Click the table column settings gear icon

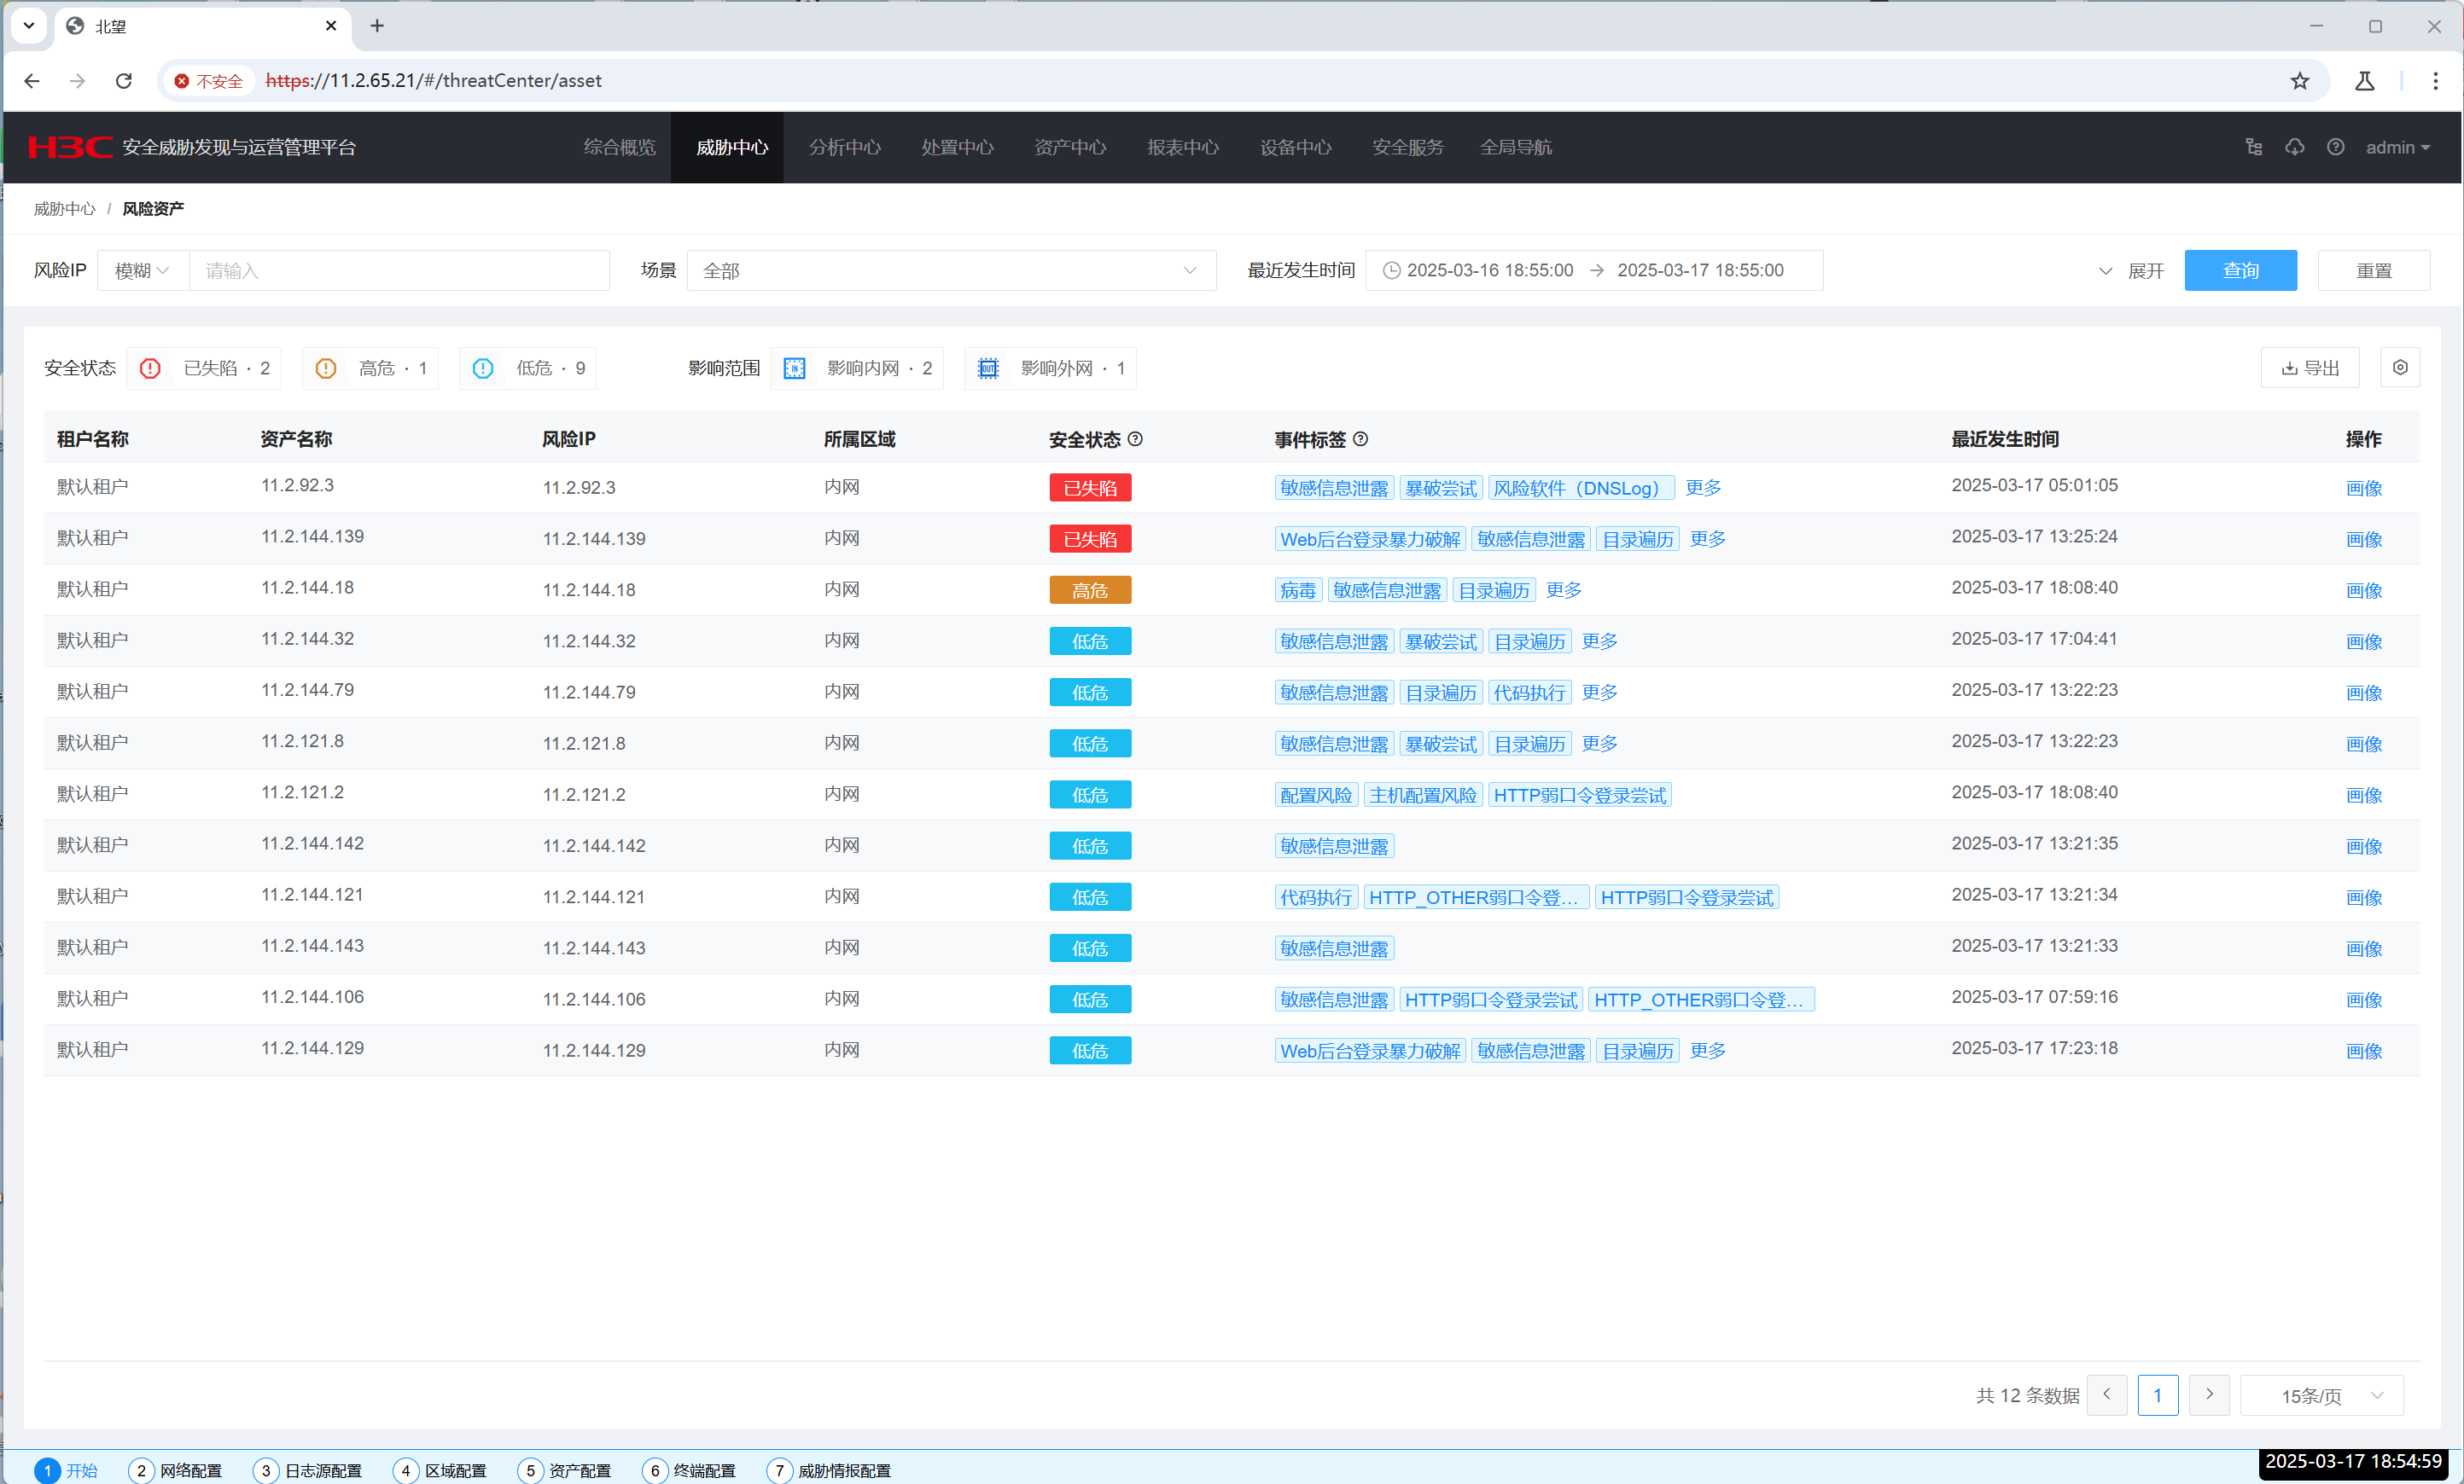(x=2400, y=368)
